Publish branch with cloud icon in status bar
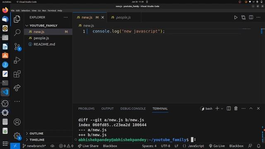 [x=53, y=146]
